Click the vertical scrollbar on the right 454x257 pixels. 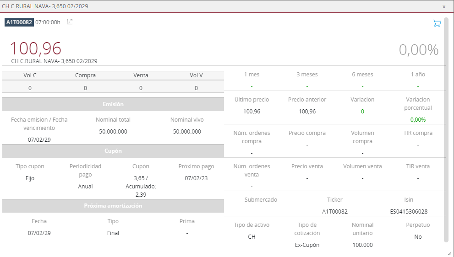coord(446,129)
